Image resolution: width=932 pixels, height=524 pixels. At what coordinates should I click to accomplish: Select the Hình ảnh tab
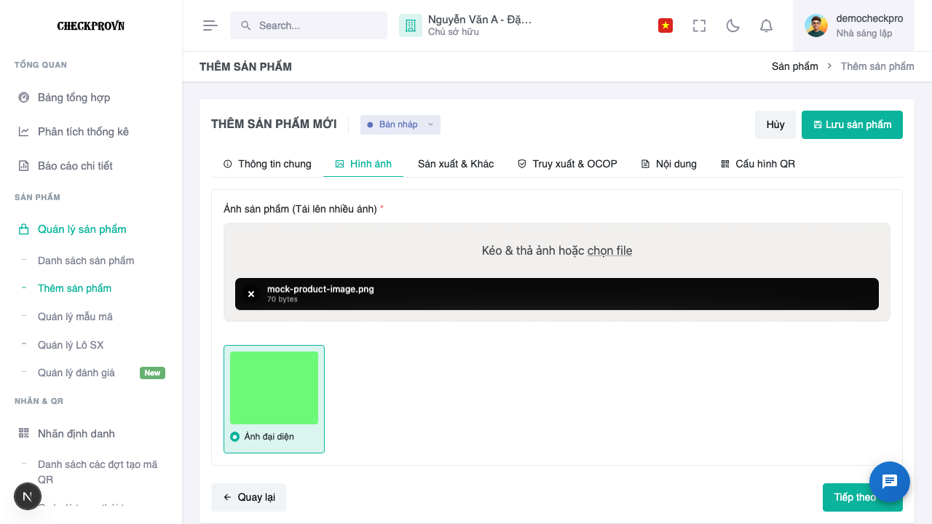pos(363,164)
